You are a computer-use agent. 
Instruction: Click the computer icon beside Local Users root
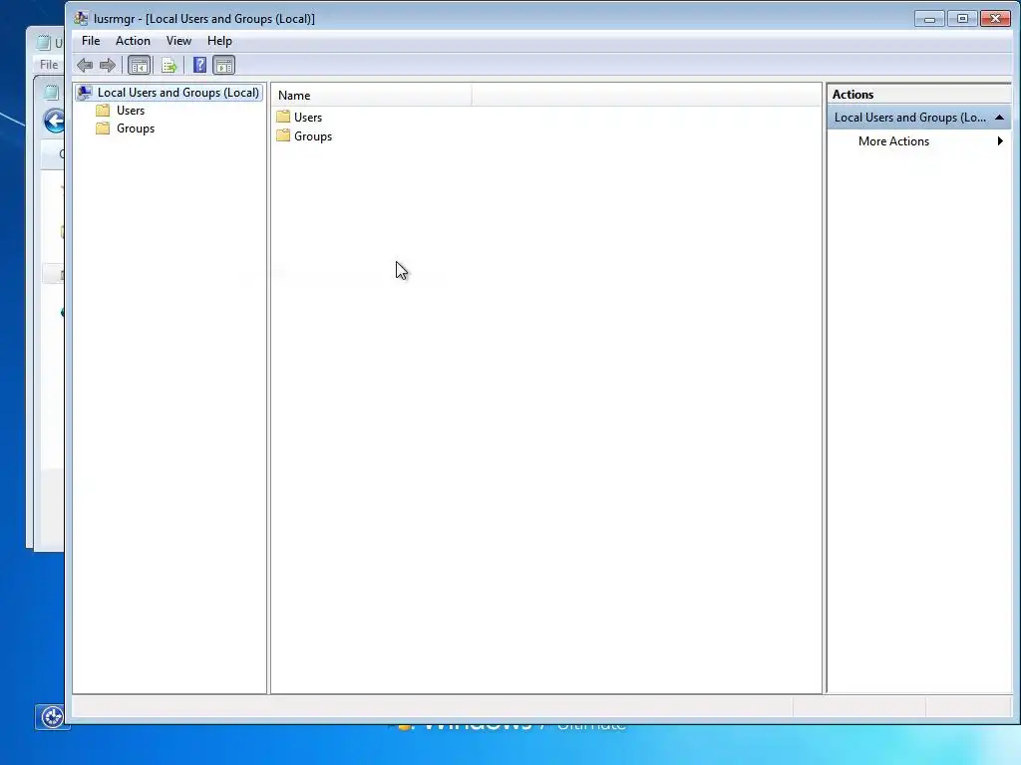pyautogui.click(x=85, y=93)
